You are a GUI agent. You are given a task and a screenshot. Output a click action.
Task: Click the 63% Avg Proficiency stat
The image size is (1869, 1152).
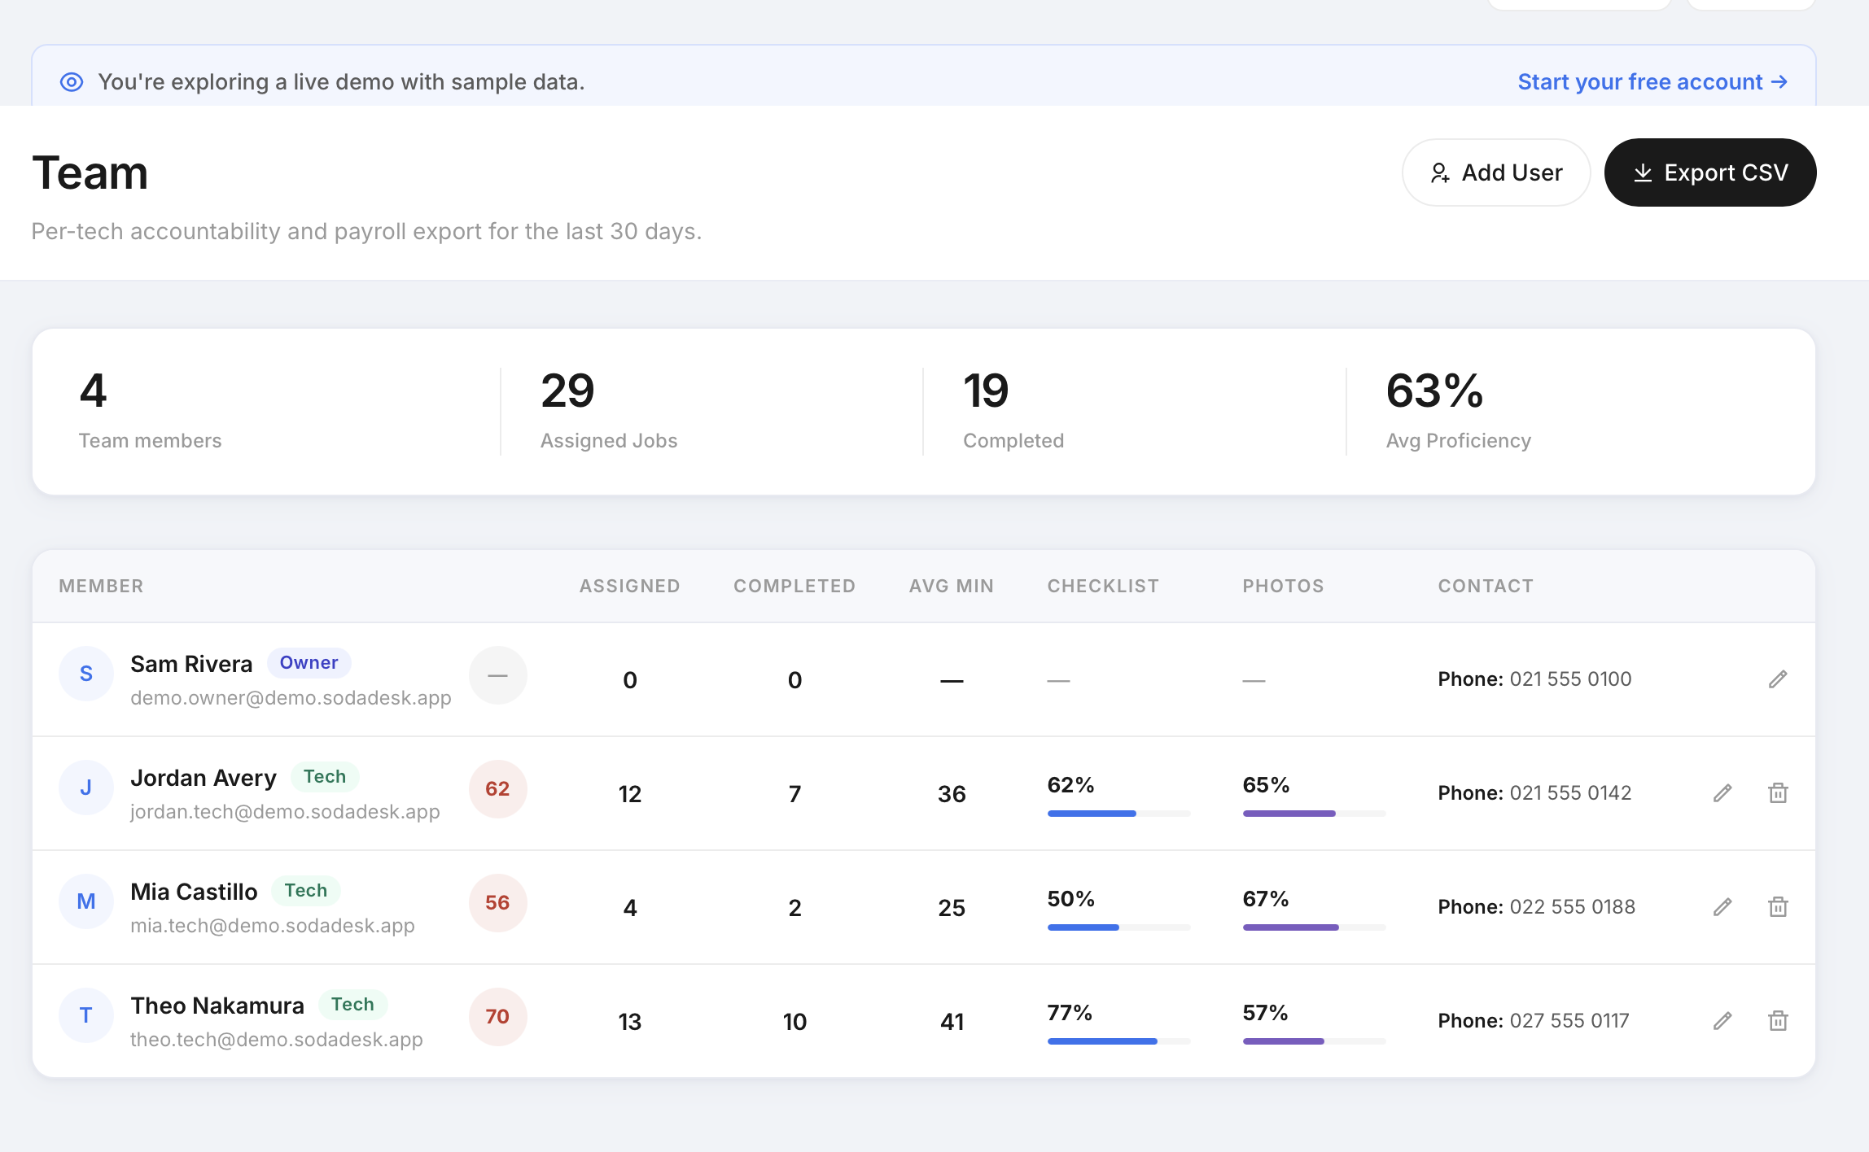[x=1459, y=410]
